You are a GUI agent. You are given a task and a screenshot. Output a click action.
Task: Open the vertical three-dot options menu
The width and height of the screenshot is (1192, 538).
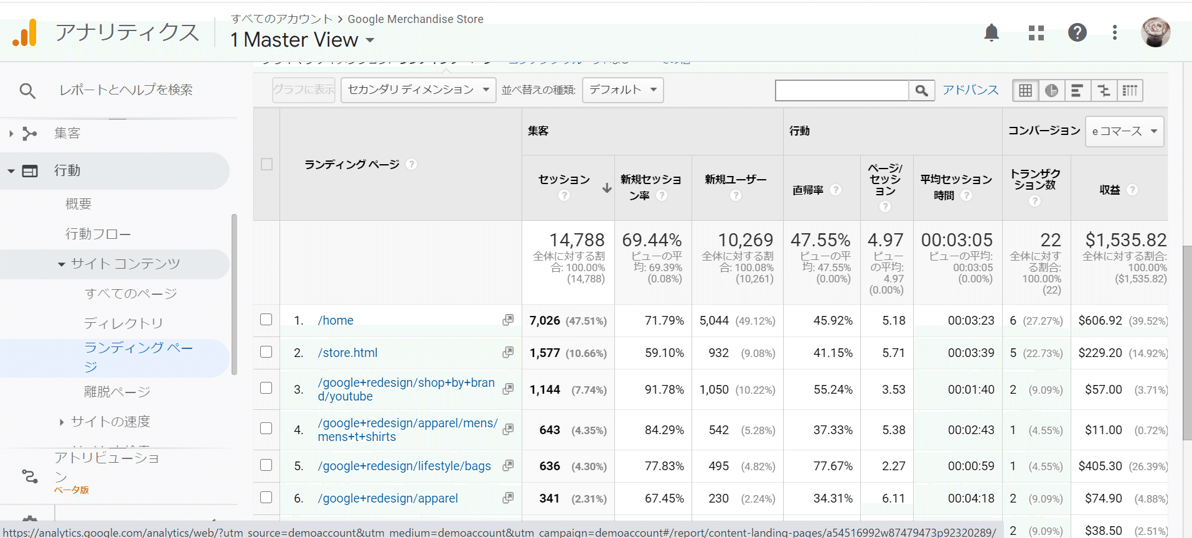(x=1115, y=32)
